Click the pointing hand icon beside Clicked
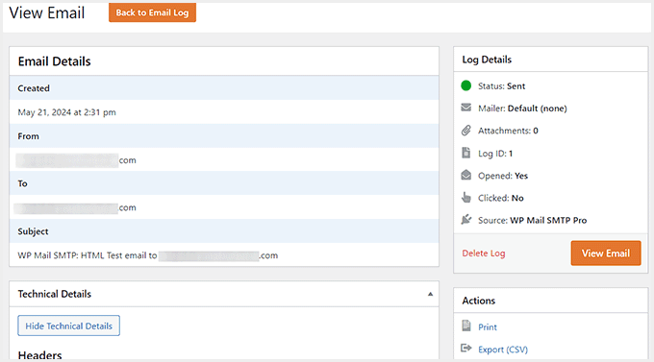This screenshot has height=362, width=654. click(x=465, y=198)
